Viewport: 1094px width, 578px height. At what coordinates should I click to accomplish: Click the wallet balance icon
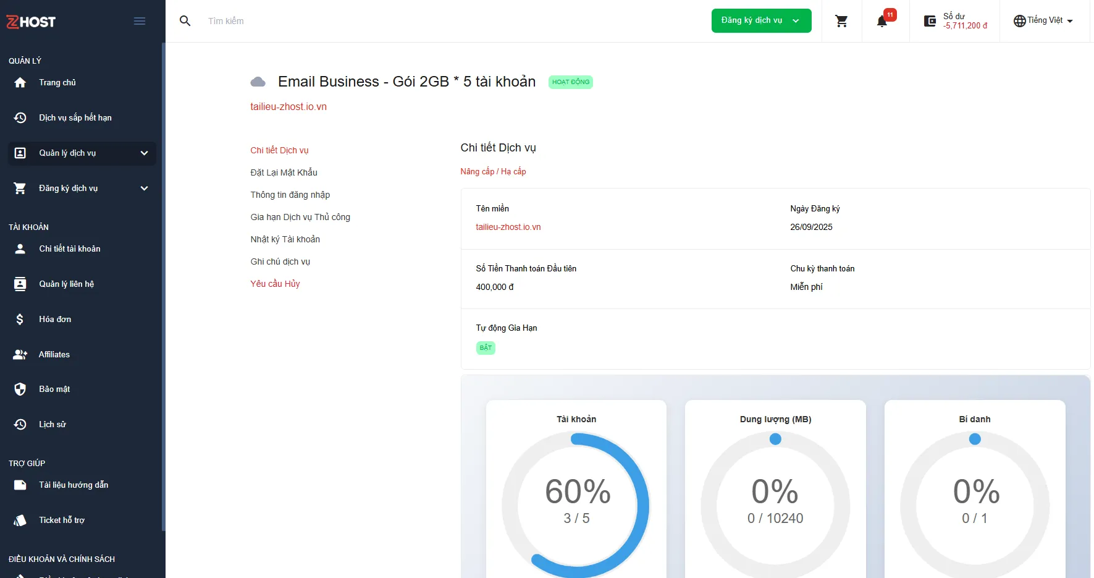pos(930,21)
